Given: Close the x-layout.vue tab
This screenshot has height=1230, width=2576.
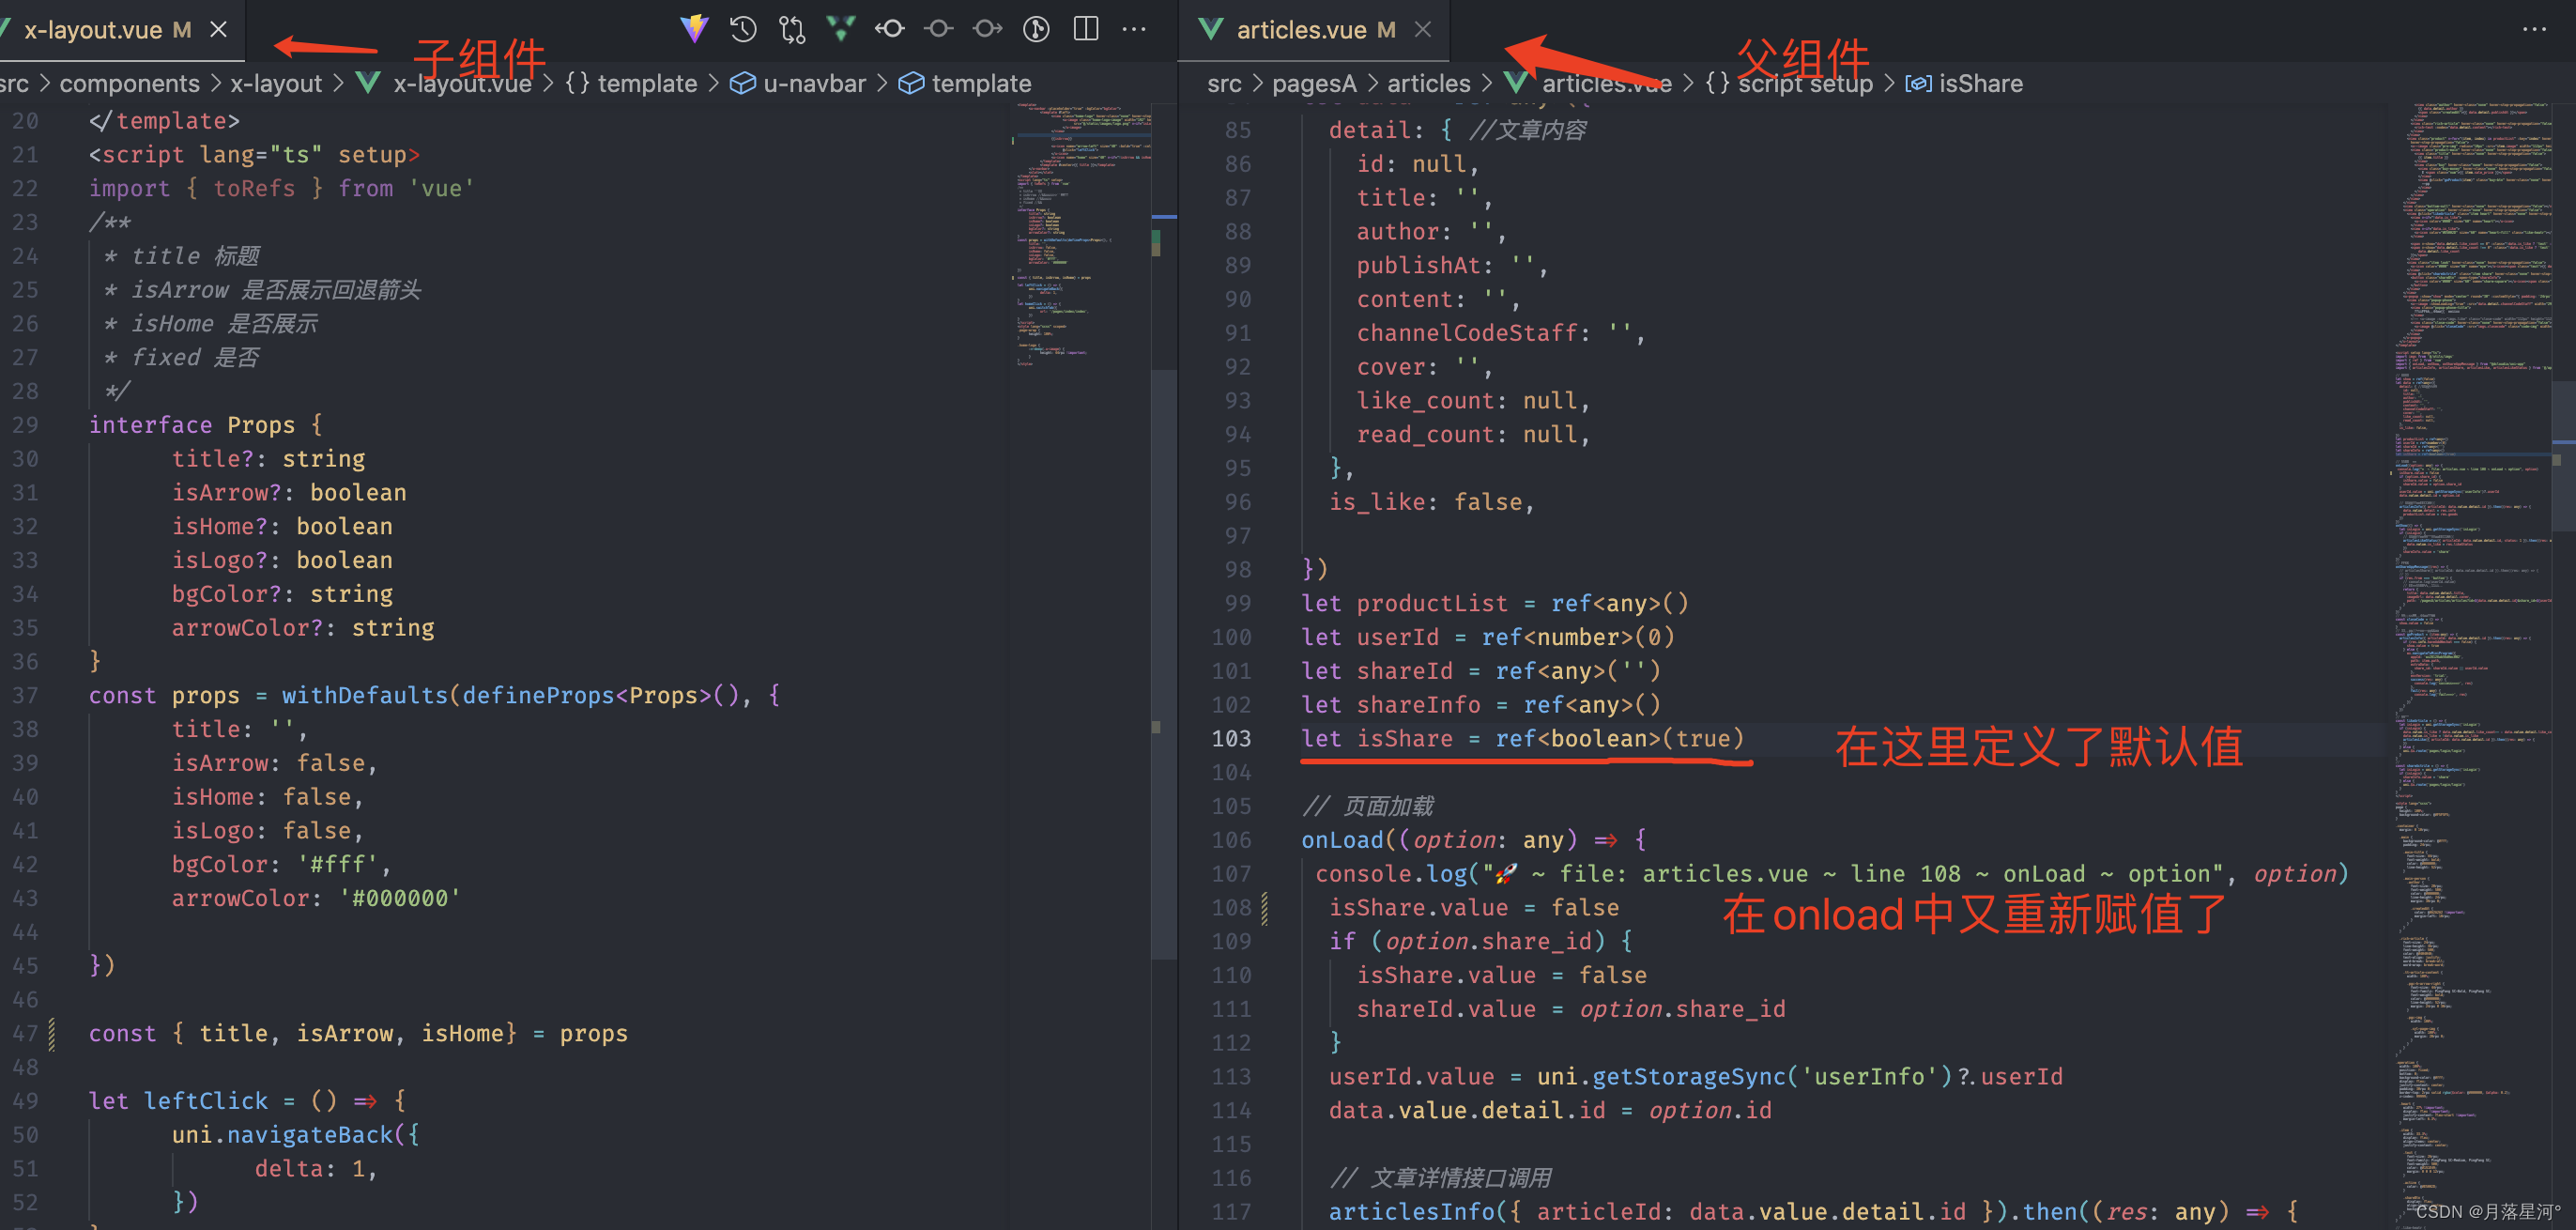Looking at the screenshot, I should pyautogui.click(x=218, y=30).
